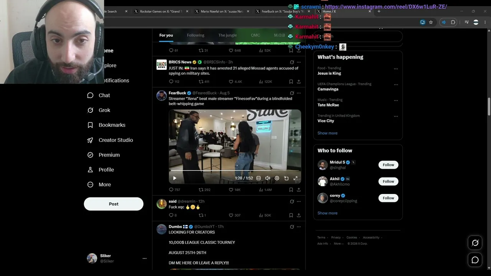Open more options on Dumbs post
Viewport: 491px width, 276px height.
pos(299,227)
